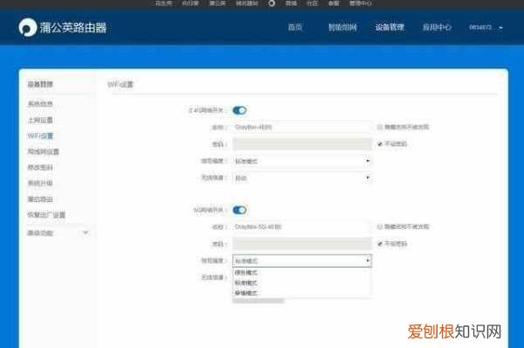The image size is (524, 348).
Task: Click the 蒲公英路由器 logo icon
Action: click(27, 27)
